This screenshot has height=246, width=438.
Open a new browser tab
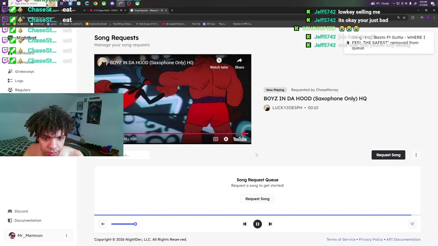[x=172, y=10]
